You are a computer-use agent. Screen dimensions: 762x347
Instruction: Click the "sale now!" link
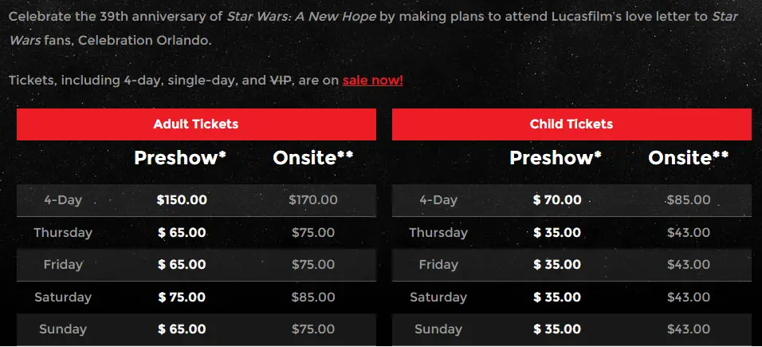click(372, 80)
